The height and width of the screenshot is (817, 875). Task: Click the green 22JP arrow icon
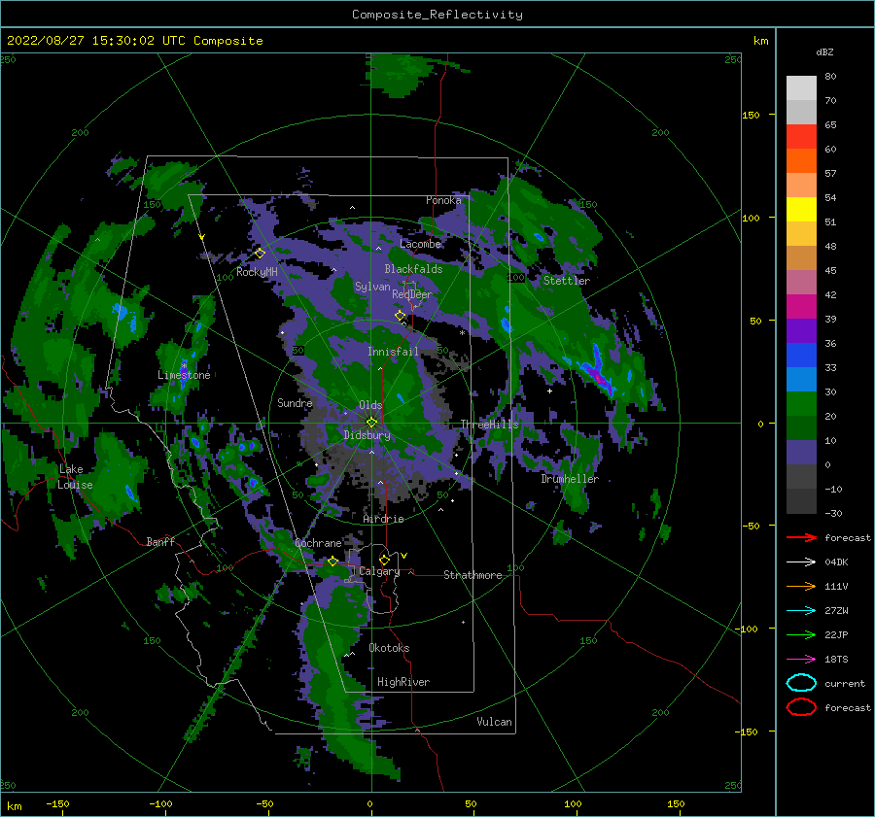801,634
